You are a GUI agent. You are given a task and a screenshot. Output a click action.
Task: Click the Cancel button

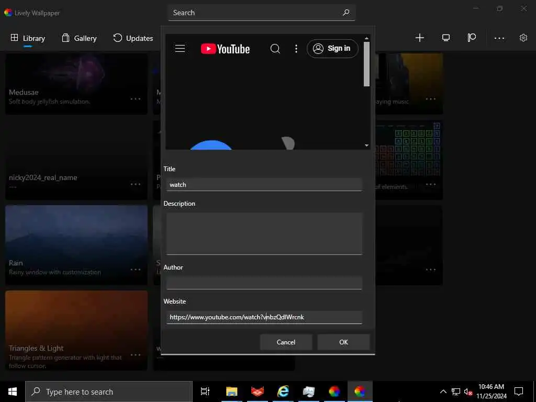[x=286, y=342]
